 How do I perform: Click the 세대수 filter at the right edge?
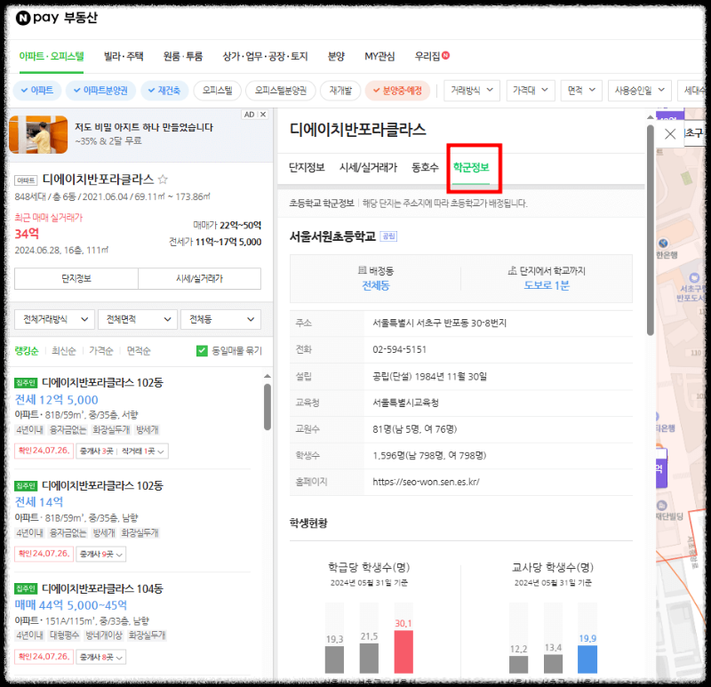(694, 91)
